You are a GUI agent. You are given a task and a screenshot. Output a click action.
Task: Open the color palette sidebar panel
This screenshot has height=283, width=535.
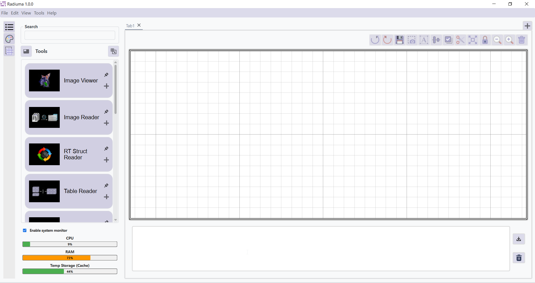click(9, 39)
